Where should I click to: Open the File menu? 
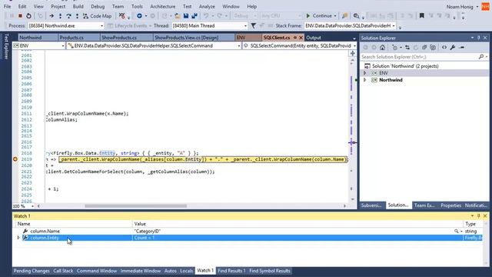click(7, 6)
